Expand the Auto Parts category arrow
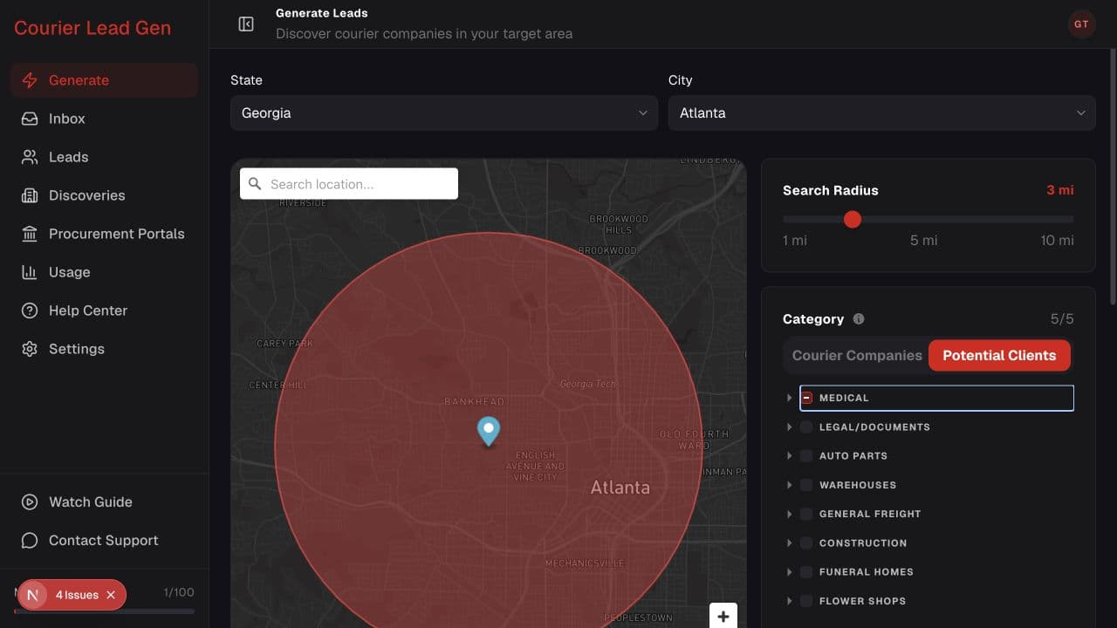This screenshot has width=1117, height=628. click(789, 455)
